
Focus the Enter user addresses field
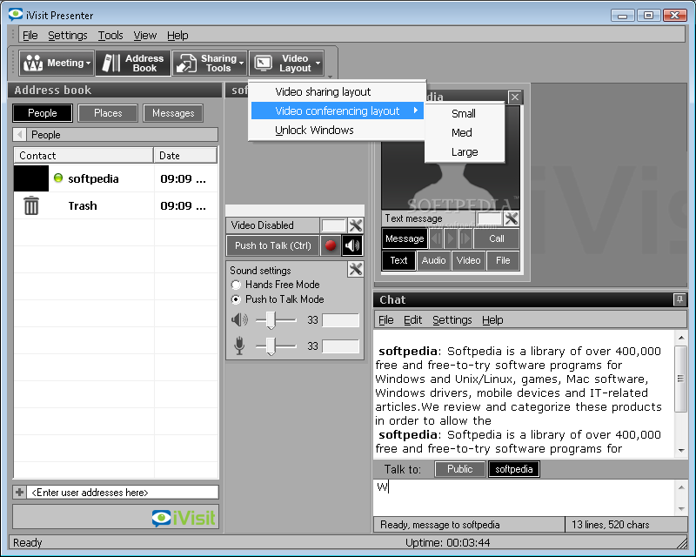(123, 492)
